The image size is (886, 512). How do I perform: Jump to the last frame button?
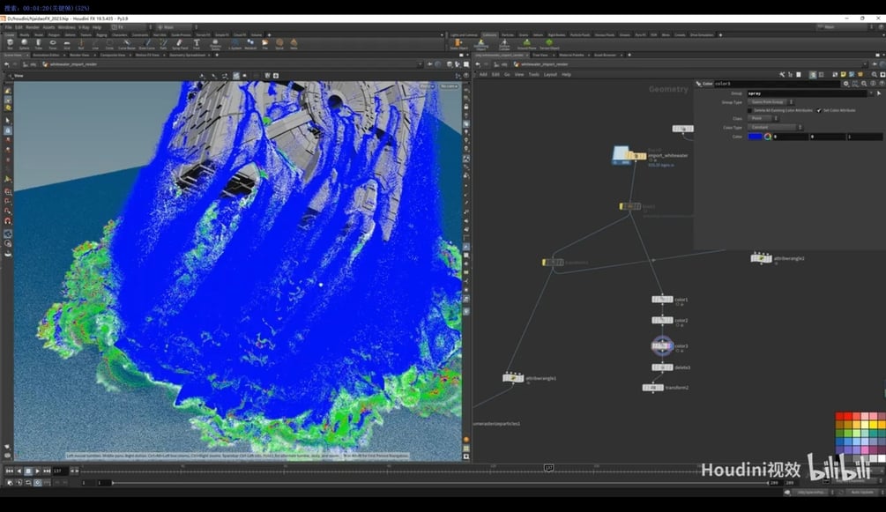click(47, 471)
